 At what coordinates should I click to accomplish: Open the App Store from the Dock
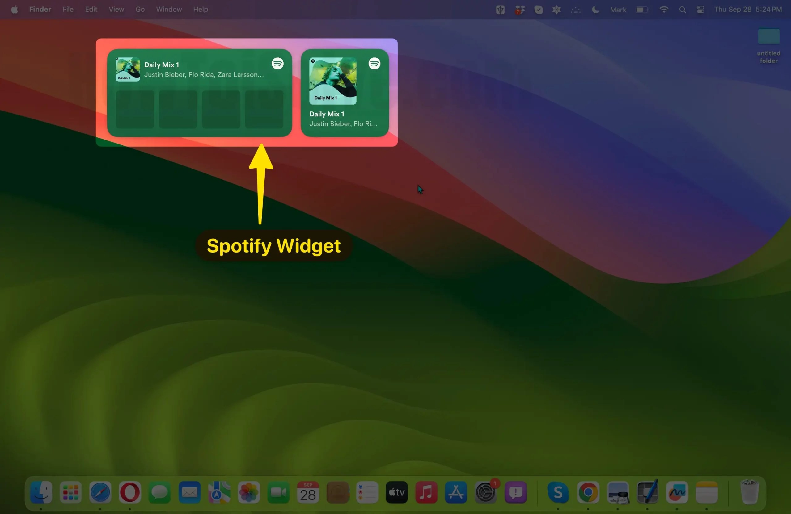click(456, 493)
